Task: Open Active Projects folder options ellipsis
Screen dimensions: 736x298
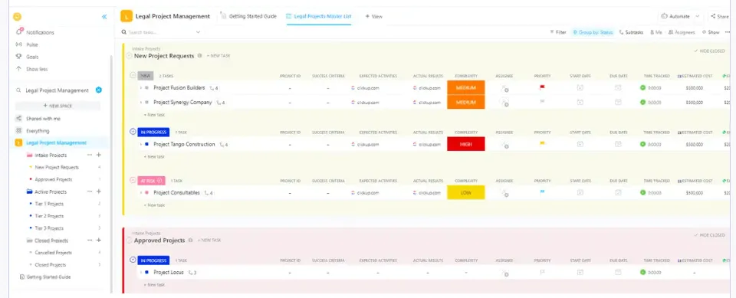Action: (90, 192)
